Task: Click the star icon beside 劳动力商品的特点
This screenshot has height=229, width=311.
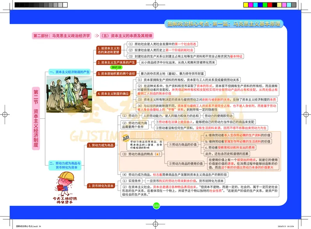Action: point(158,153)
